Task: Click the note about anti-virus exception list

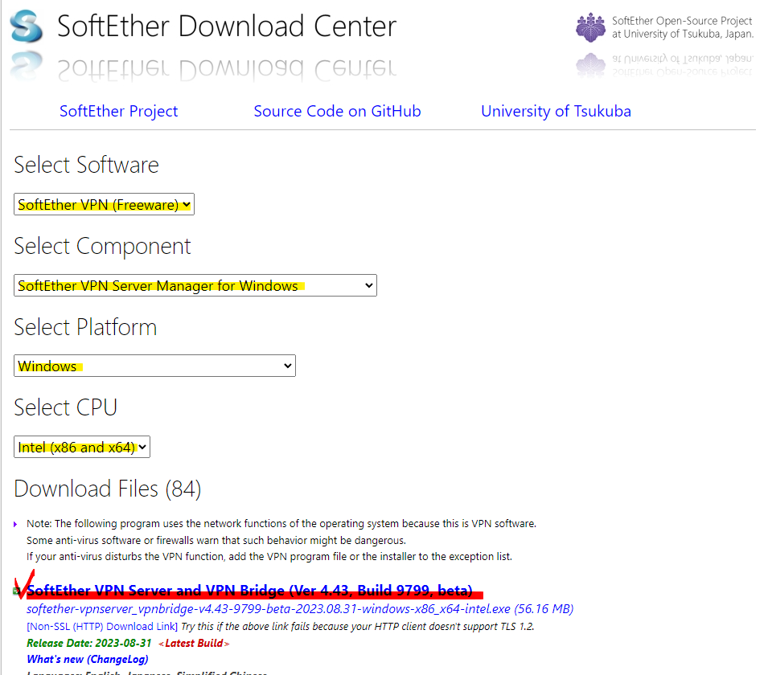Action: point(269,557)
